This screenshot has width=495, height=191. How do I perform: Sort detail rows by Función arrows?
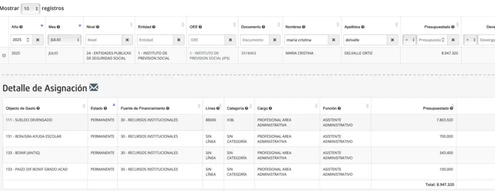coord(367,106)
